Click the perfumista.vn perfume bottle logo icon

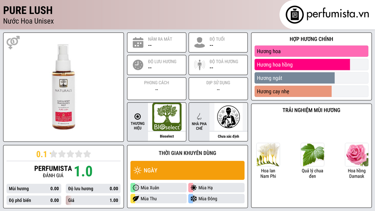(294, 15)
